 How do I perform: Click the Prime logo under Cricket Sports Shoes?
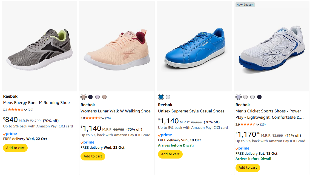(x=242, y=148)
